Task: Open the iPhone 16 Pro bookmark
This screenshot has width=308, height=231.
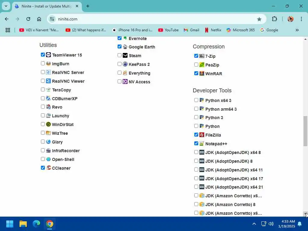Action: (132, 30)
